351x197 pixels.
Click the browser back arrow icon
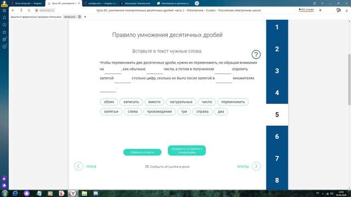pyautogui.click(x=13, y=10)
